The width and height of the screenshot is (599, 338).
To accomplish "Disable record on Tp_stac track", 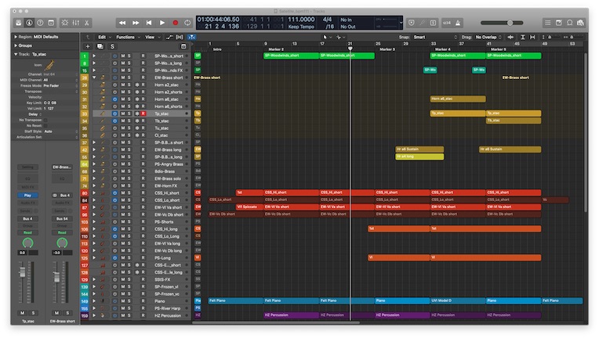I will 143,113.
